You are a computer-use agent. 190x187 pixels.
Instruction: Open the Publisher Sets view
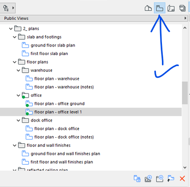[x=182, y=8]
